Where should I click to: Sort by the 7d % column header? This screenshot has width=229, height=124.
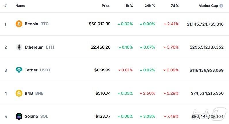tap(174, 6)
